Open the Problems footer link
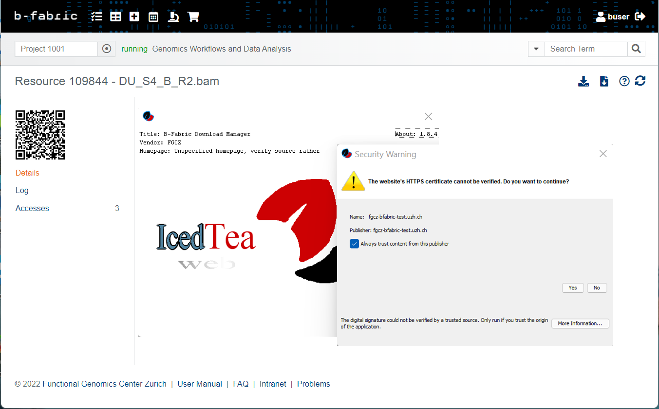This screenshot has width=659, height=409. (314, 384)
